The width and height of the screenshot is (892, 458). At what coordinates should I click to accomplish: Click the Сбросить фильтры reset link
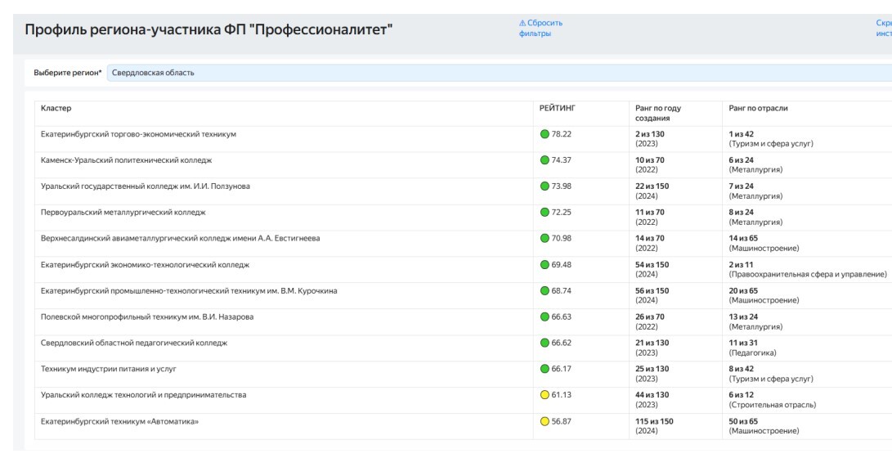(540, 29)
